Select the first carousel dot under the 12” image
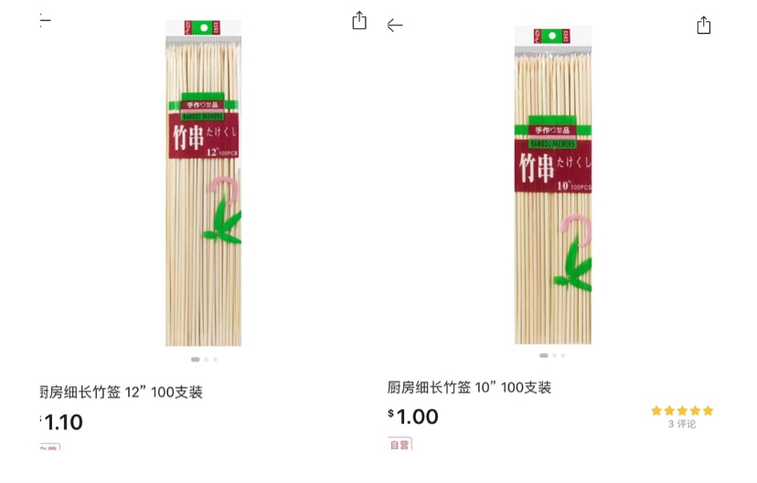 pos(195,359)
